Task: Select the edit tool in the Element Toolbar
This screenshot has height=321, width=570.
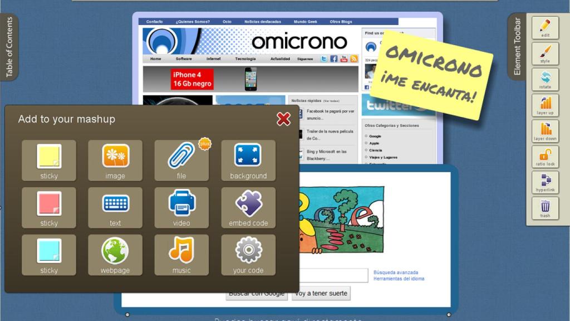Action: 545,27
